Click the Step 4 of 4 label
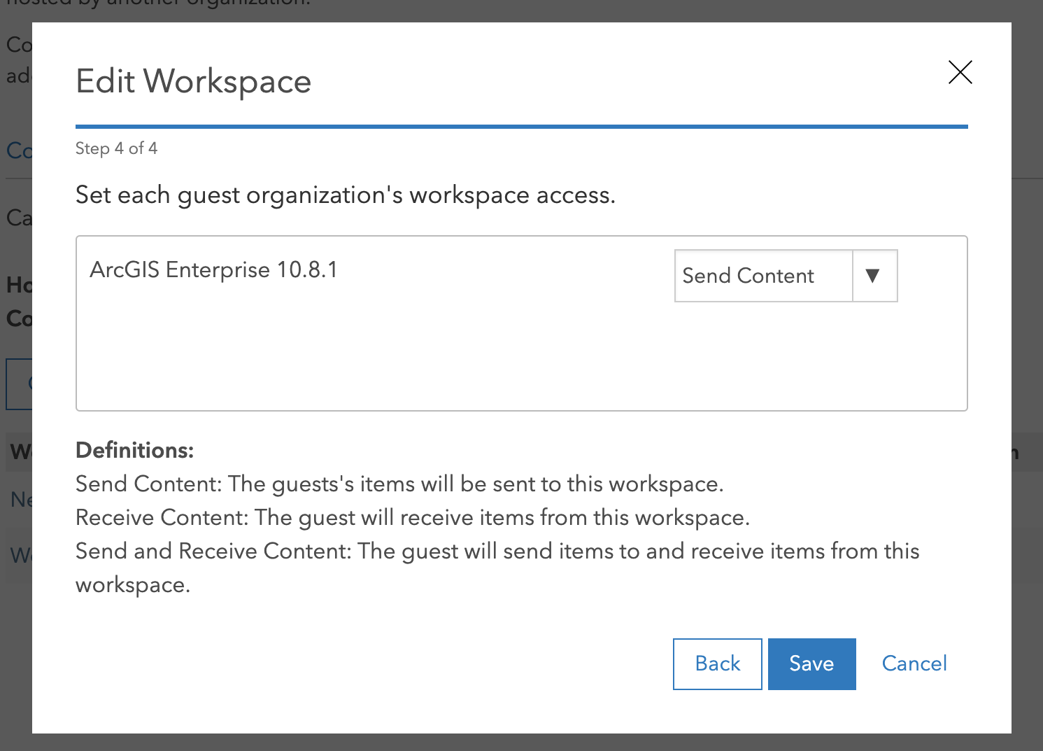Viewport: 1043px width, 751px height. [x=116, y=148]
